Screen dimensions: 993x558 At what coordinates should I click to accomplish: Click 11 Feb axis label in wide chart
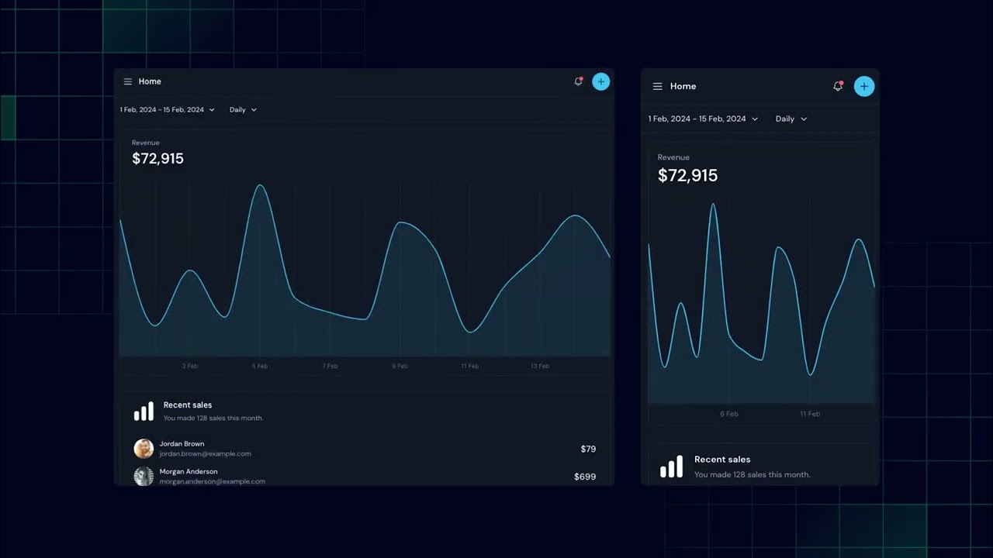469,366
